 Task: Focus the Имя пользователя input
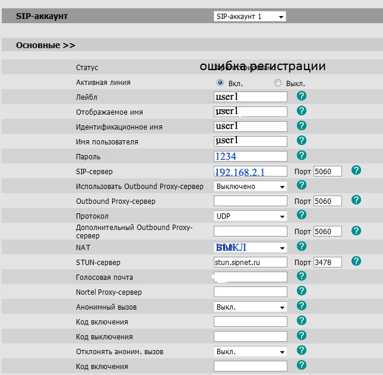(x=251, y=141)
